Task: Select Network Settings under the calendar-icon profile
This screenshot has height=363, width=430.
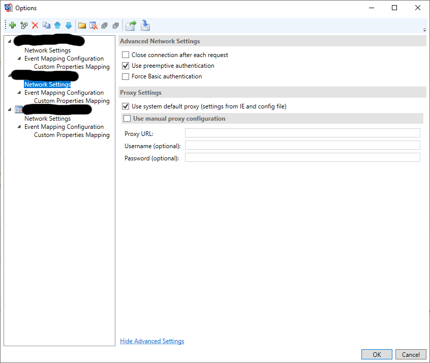Action: click(x=47, y=119)
